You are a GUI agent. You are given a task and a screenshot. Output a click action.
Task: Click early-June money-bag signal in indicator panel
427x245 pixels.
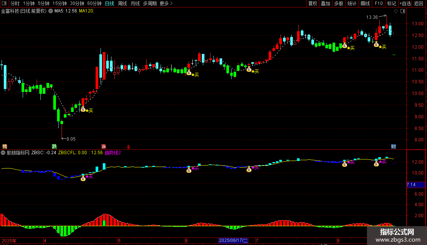189,170
